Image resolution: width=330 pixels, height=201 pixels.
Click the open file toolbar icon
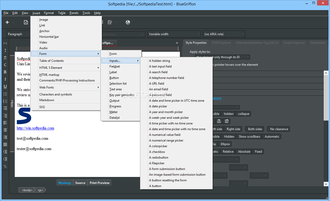pos(26,22)
